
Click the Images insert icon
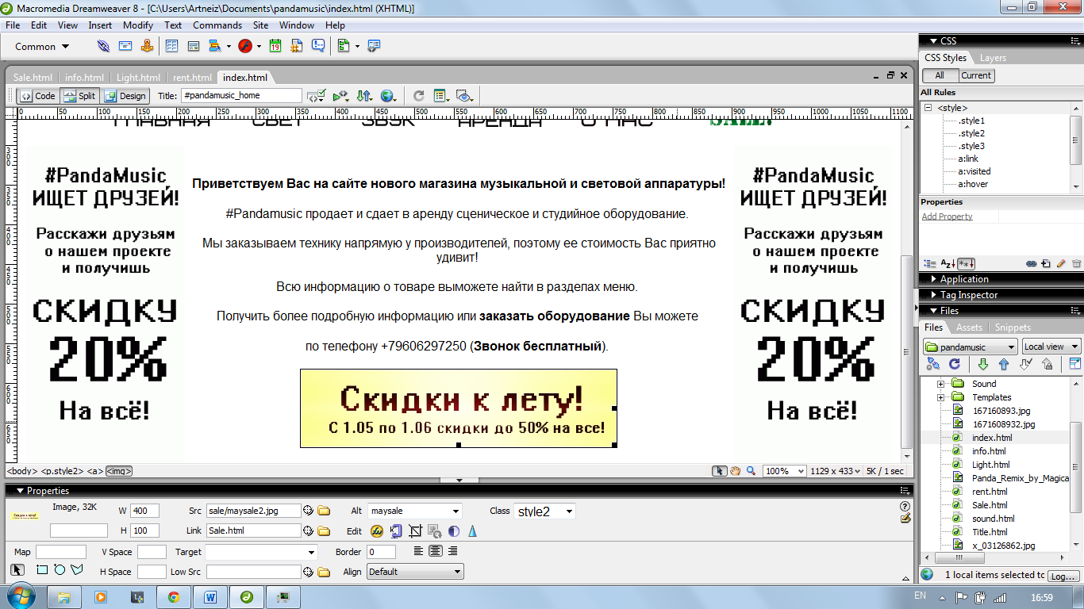[215, 46]
